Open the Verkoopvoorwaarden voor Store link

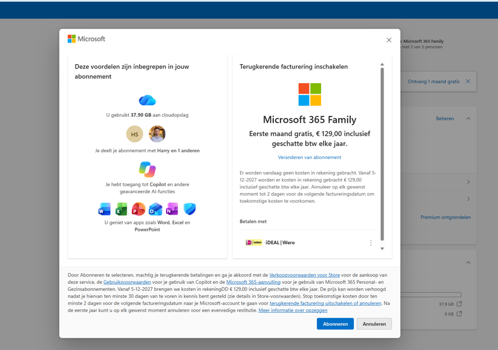305,275
